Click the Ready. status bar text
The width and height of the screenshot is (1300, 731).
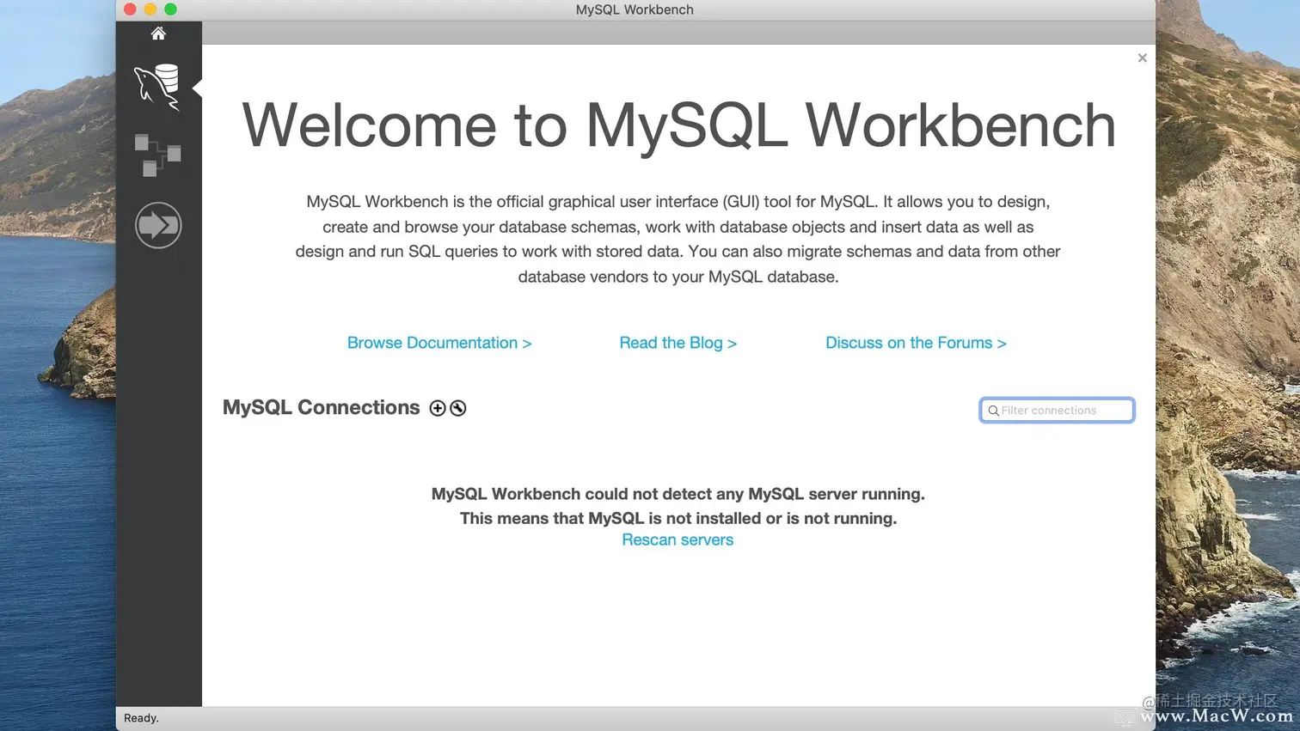point(141,718)
